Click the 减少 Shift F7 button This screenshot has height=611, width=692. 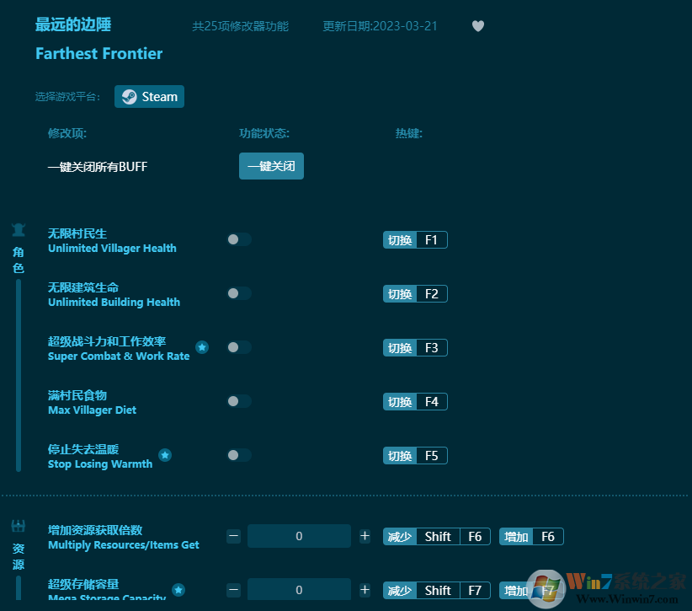tap(436, 590)
